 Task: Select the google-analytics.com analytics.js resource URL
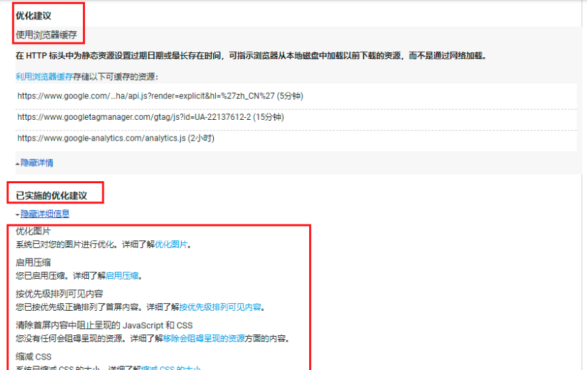(x=116, y=138)
